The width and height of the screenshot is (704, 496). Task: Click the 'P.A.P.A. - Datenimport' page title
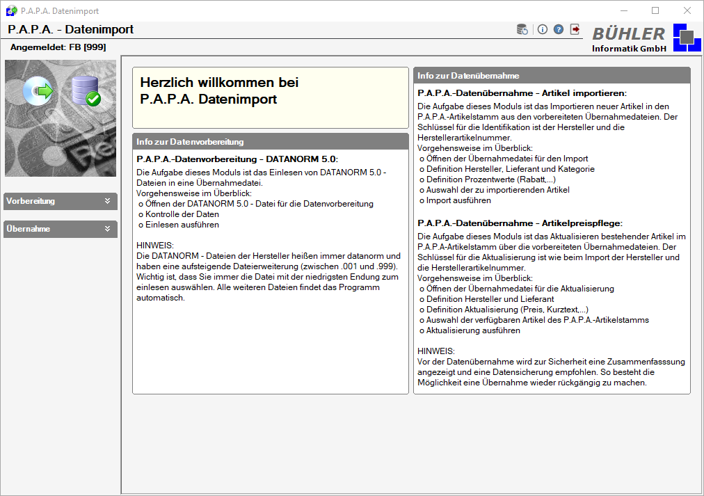(71, 30)
